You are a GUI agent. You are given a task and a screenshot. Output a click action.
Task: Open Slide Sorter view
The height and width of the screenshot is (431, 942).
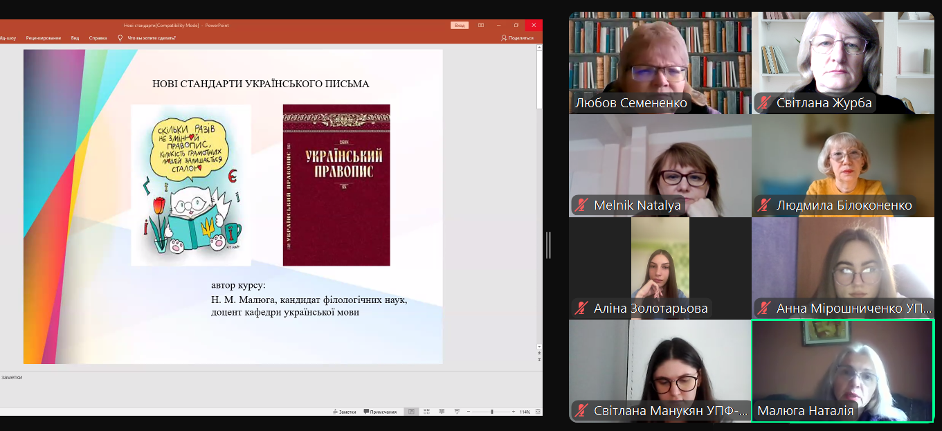pos(426,412)
